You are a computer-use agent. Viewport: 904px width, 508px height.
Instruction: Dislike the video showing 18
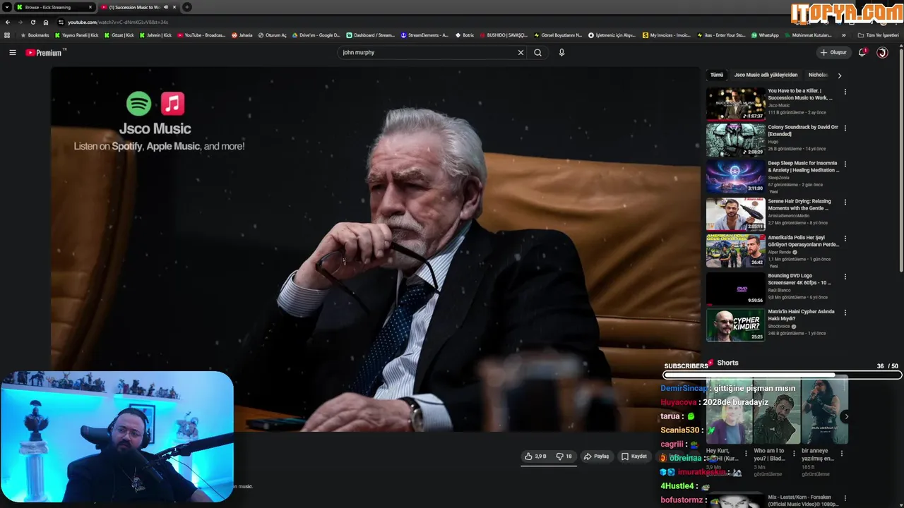[x=564, y=456]
